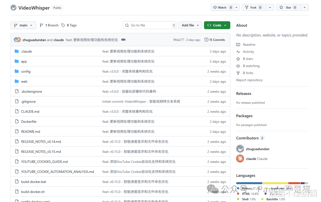321x202 pixels.
Task: Open the Watch notification options dropdown arrow
Action: point(237,7)
